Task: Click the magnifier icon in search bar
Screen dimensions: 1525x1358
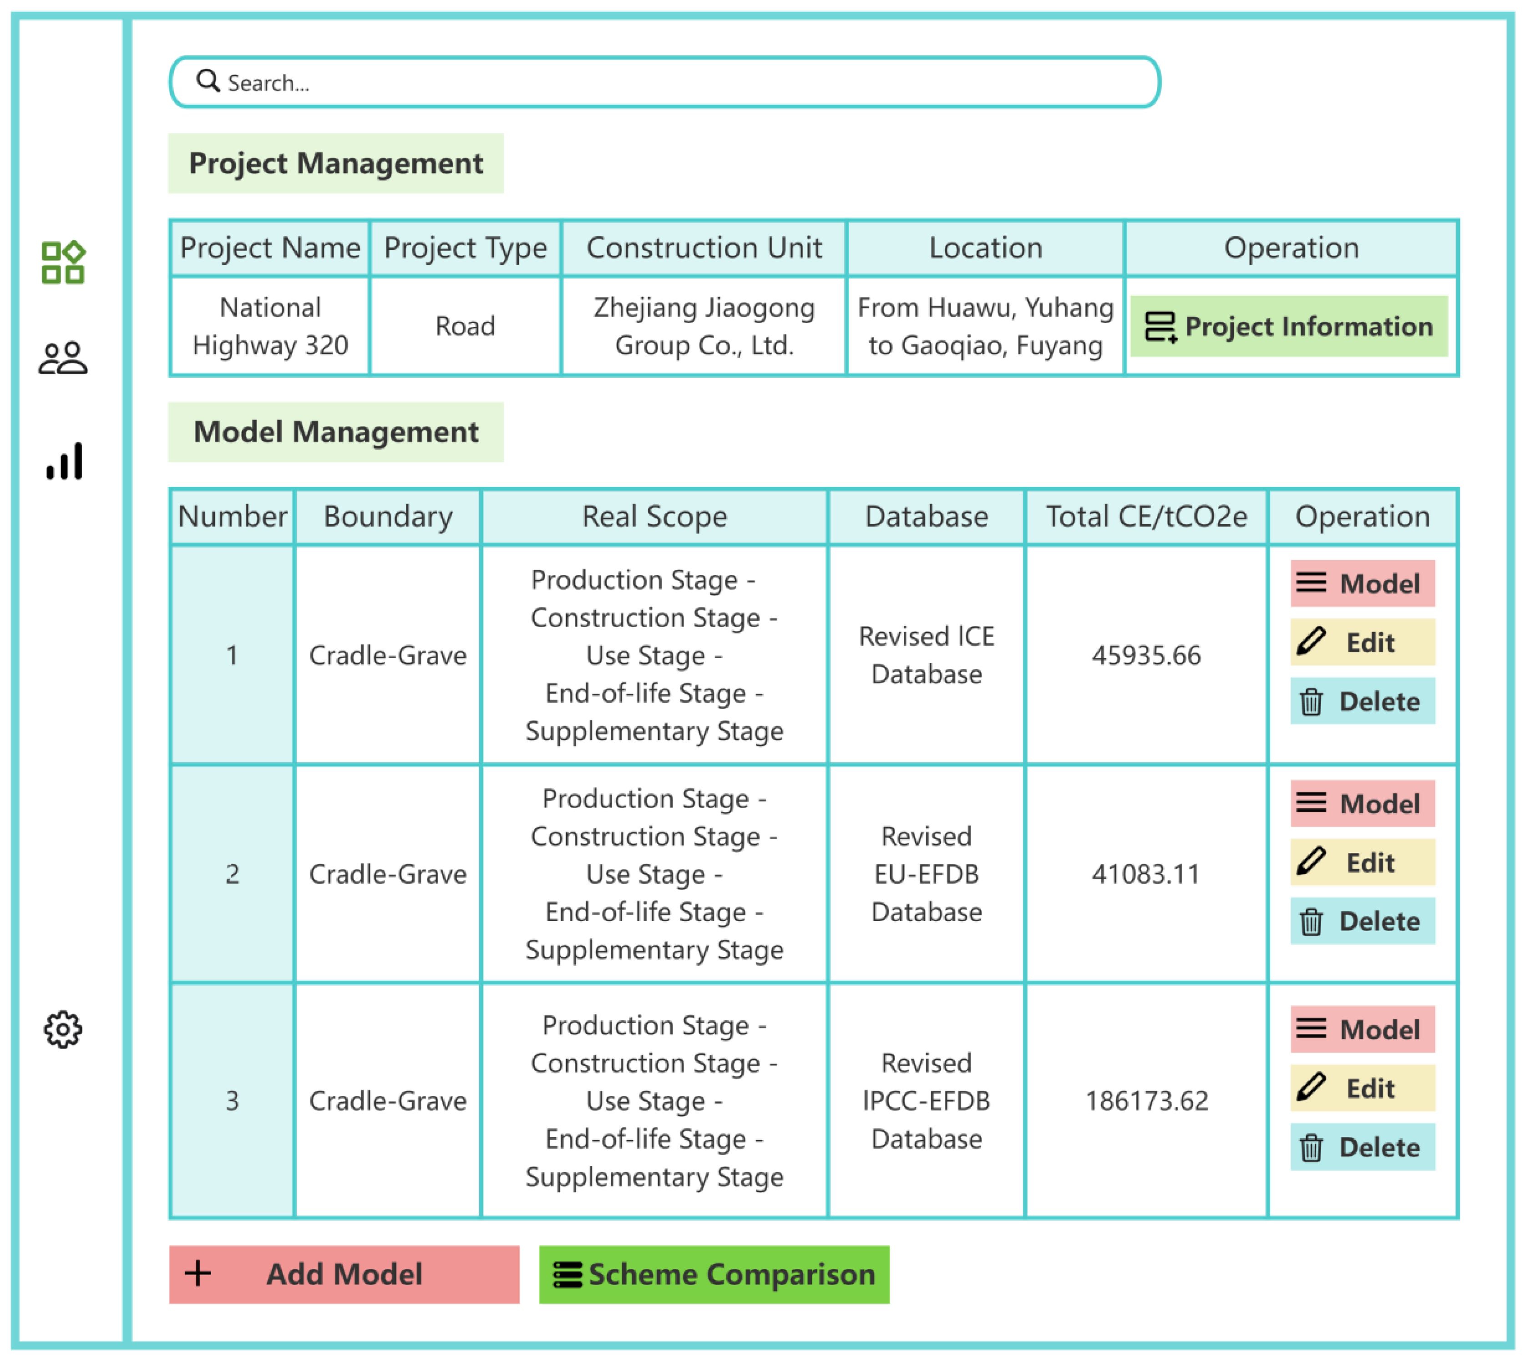Action: [x=208, y=81]
